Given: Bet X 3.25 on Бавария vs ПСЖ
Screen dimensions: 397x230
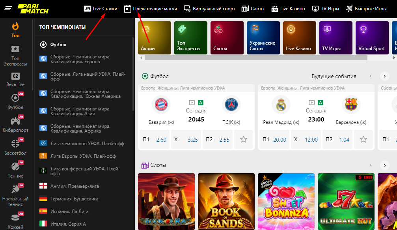Looking at the screenshot, I should coord(186,139).
